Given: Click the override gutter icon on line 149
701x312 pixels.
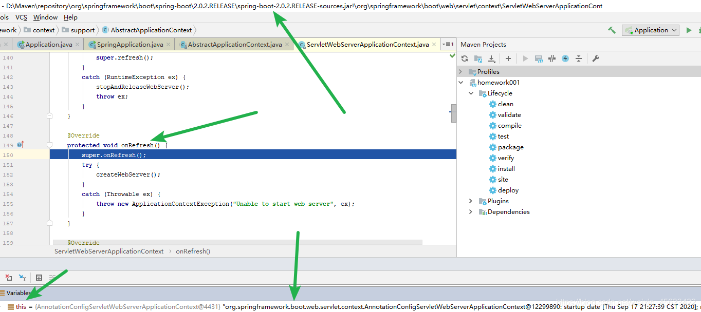Looking at the screenshot, I should [x=21, y=145].
